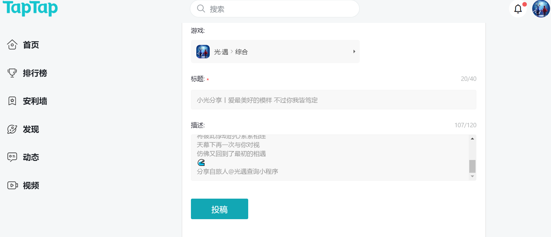Go to 排行榜 in sidebar
Screen dimensions: 551x237
(35, 73)
